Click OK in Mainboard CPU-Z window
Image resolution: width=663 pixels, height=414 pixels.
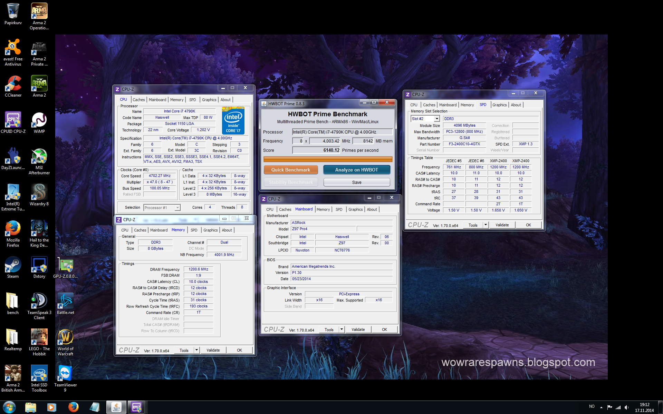384,329
